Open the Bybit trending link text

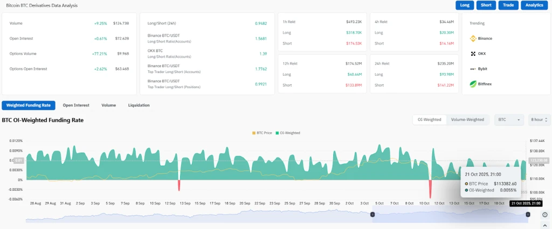[x=482, y=69]
